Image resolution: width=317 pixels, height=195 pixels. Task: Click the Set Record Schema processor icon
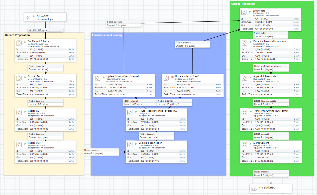(x=19, y=43)
